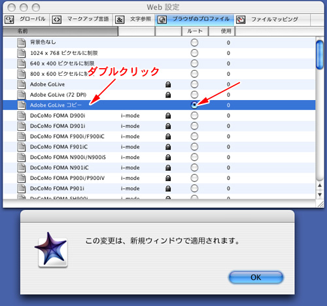Viewport: 327px width, 306px height.
Task: Set 背景色なし as root profile
Action: 194,42
